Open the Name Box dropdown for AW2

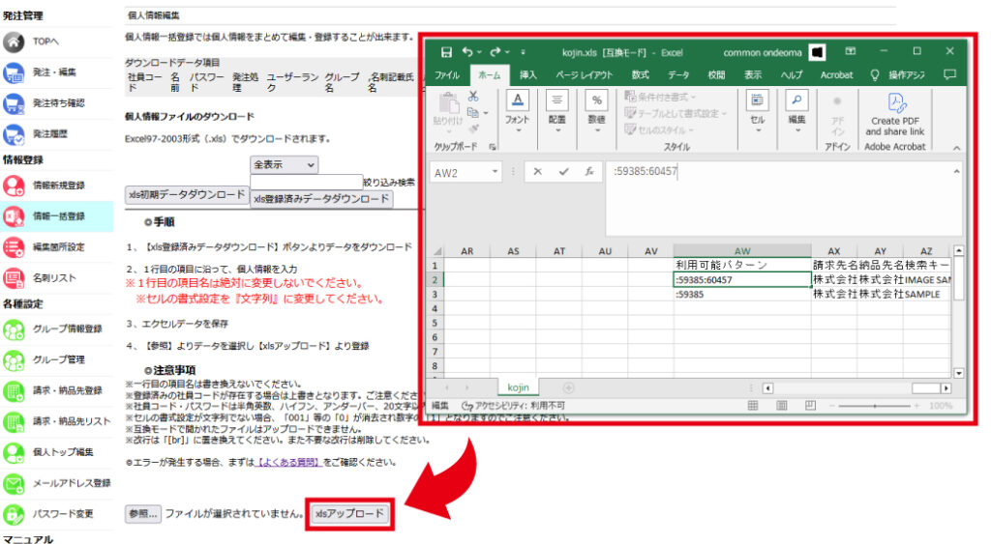[x=495, y=173]
